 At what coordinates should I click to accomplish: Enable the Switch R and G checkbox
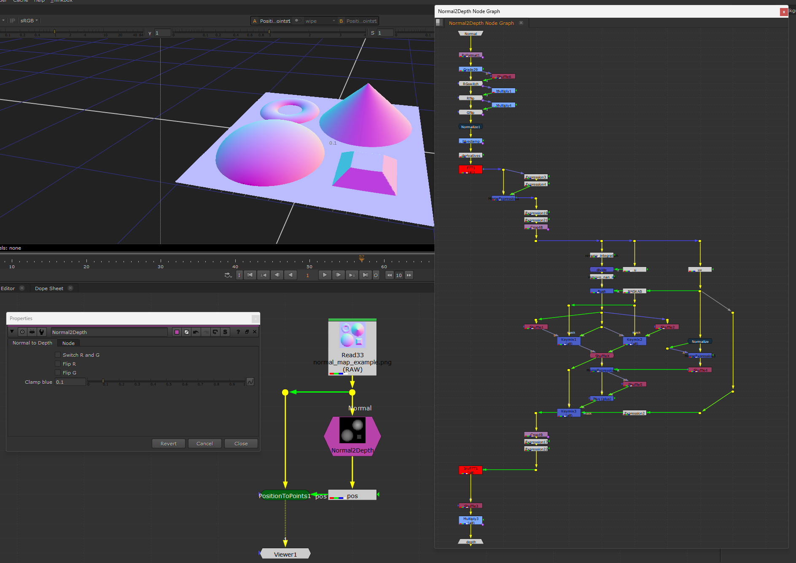[x=58, y=355]
